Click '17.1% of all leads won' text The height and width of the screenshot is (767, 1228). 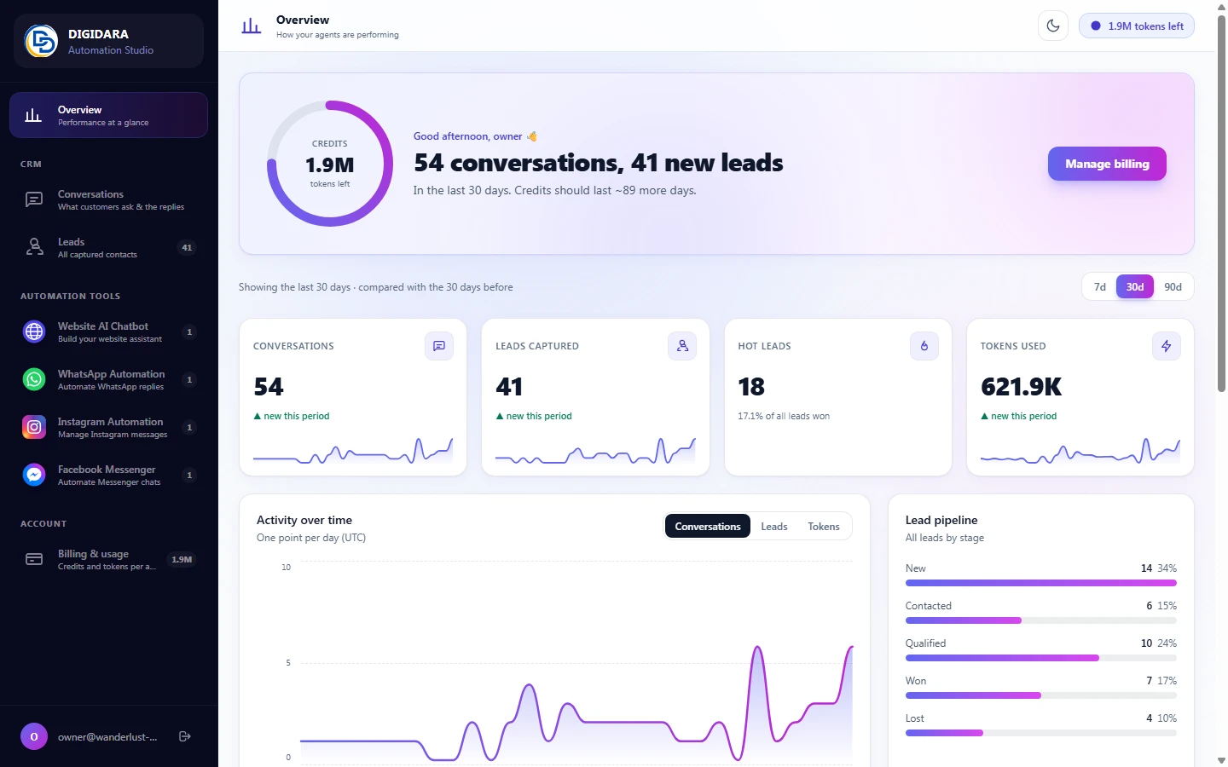(x=784, y=416)
